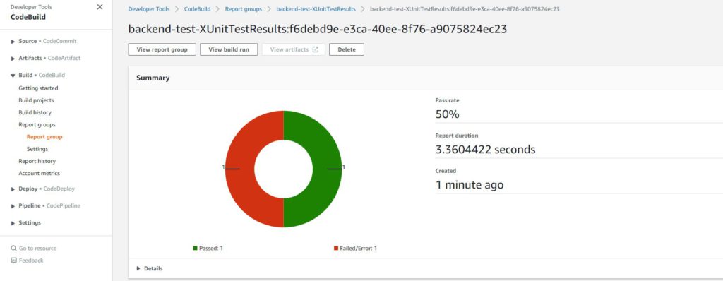Image resolution: width=723 pixels, height=281 pixels.
Task: Click the Go to resource search icon
Action: point(13,249)
